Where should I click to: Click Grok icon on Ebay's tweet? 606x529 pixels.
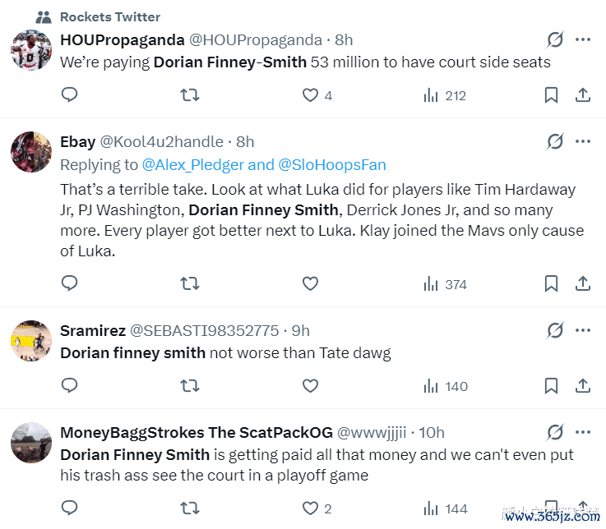(x=555, y=142)
